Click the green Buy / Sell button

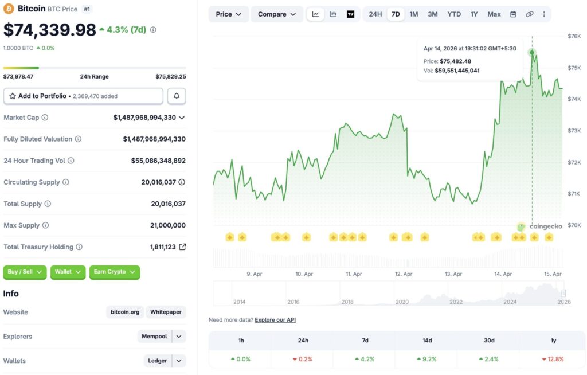click(25, 272)
